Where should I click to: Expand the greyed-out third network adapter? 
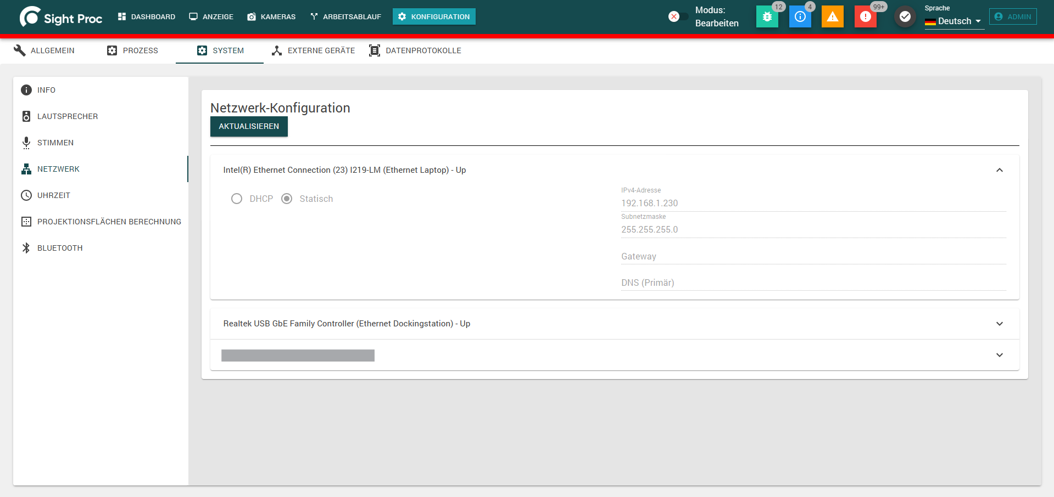[x=1000, y=355]
